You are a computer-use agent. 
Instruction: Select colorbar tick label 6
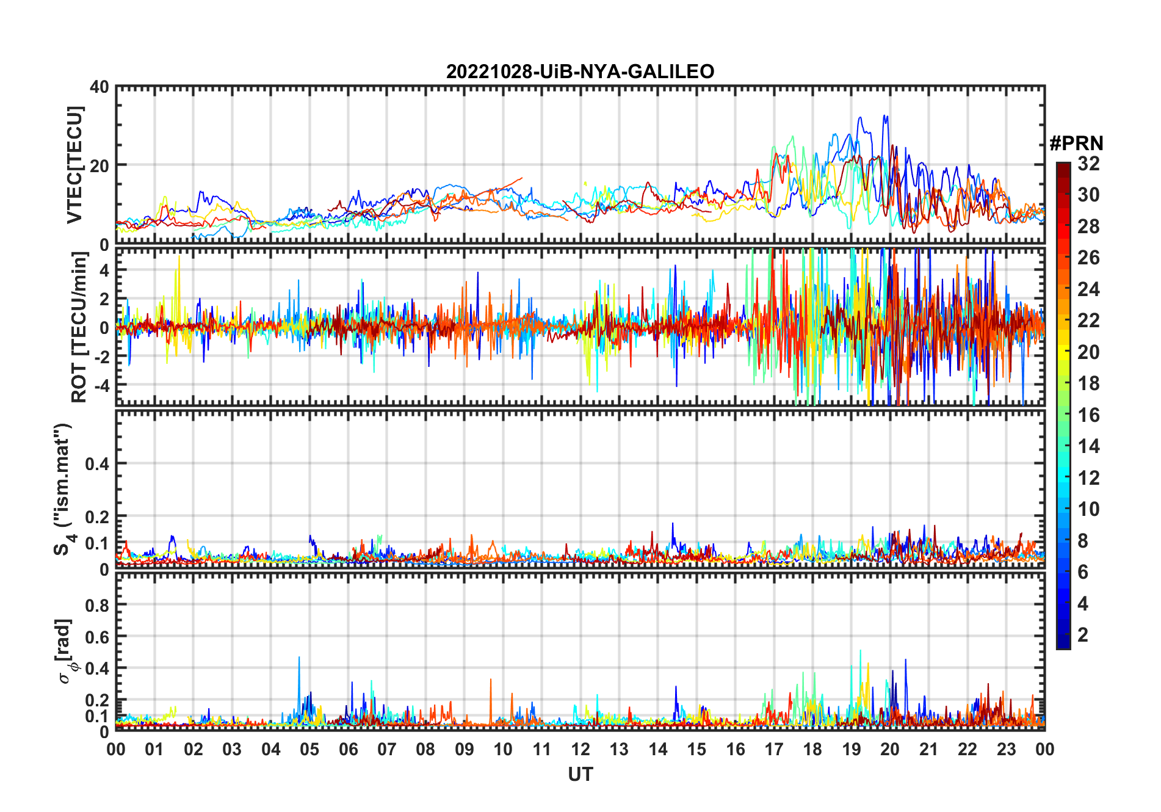click(x=1083, y=572)
